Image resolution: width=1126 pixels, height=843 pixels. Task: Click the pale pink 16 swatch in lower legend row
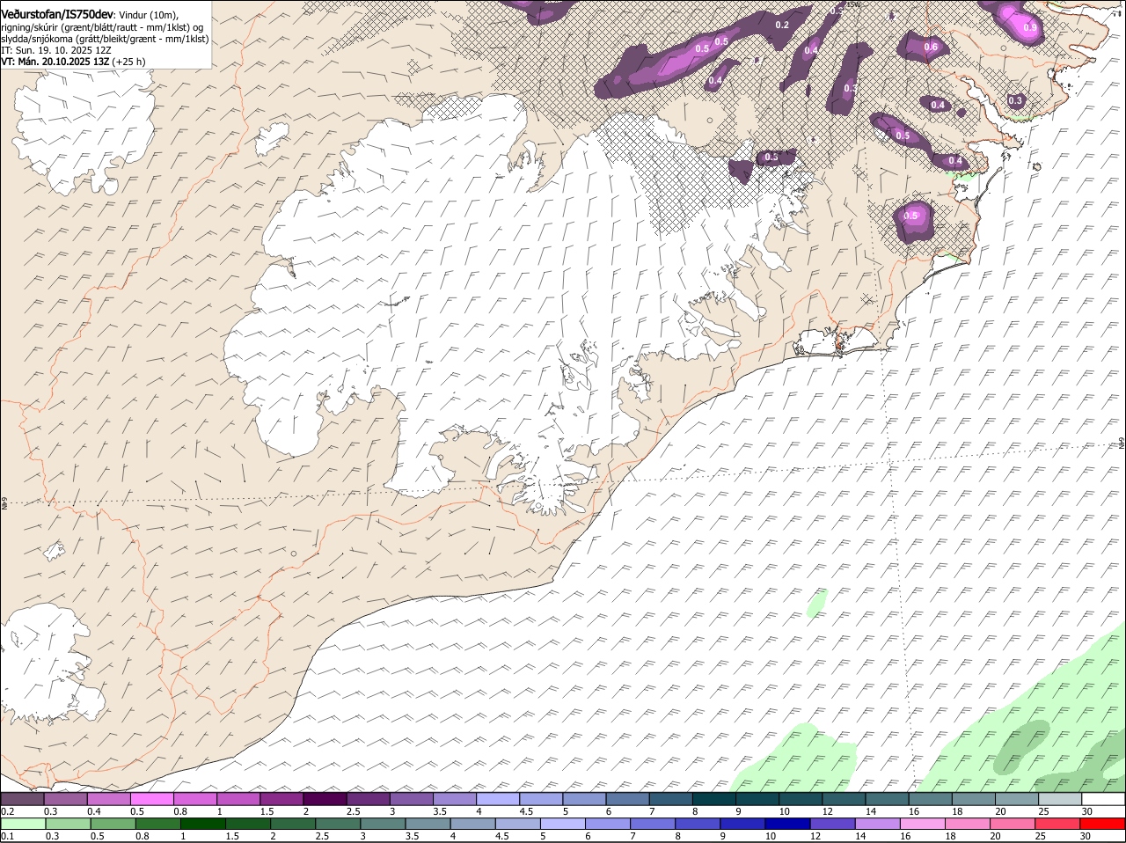click(923, 824)
